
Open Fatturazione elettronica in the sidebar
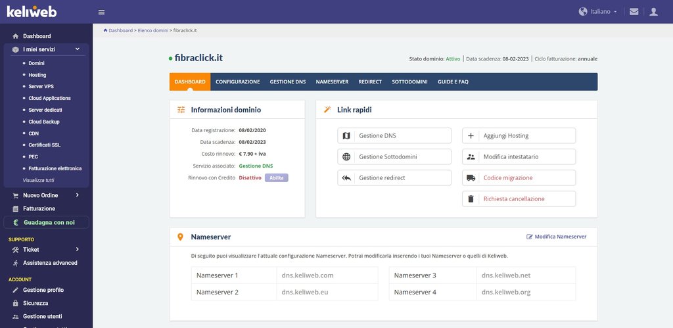[55, 169]
